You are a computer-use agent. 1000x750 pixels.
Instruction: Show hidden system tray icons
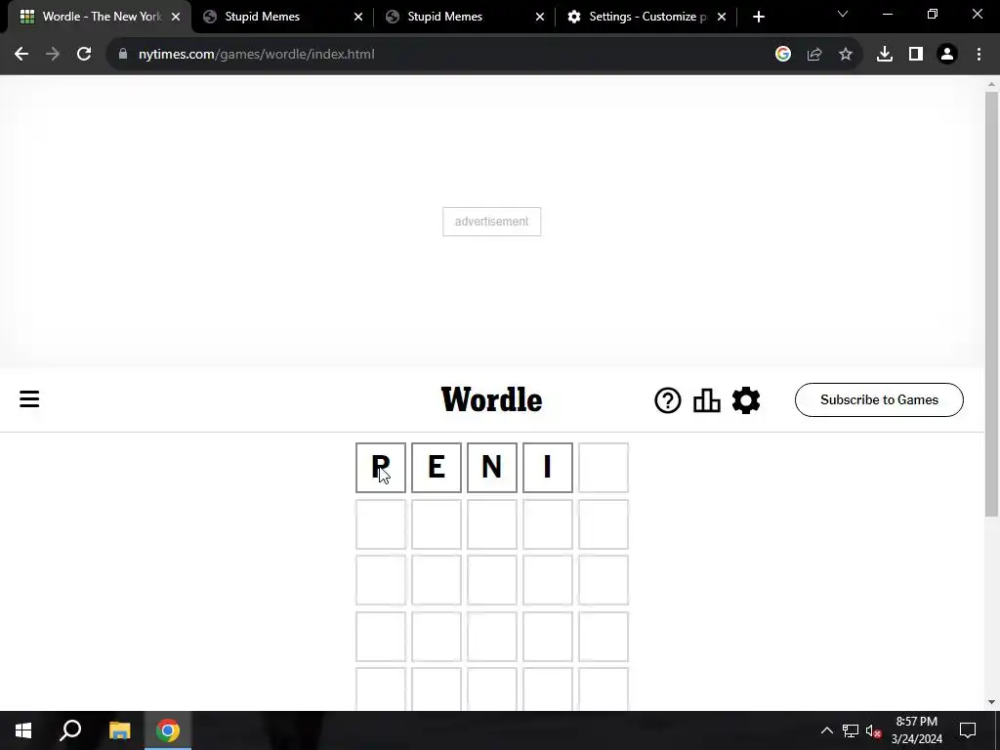(x=826, y=730)
